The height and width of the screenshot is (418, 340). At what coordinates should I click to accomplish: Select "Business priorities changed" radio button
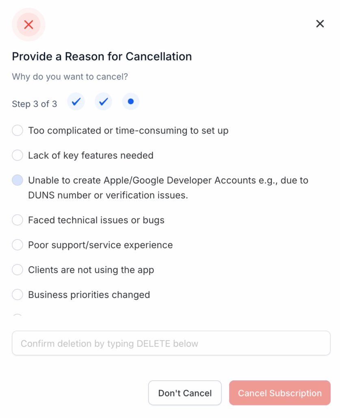pyautogui.click(x=17, y=295)
